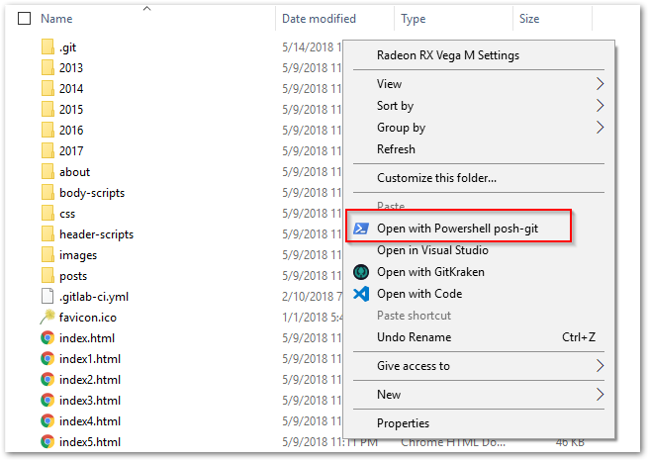The width and height of the screenshot is (649, 461).
Task: Select the favicon.ico dandelion icon
Action: coord(47,317)
